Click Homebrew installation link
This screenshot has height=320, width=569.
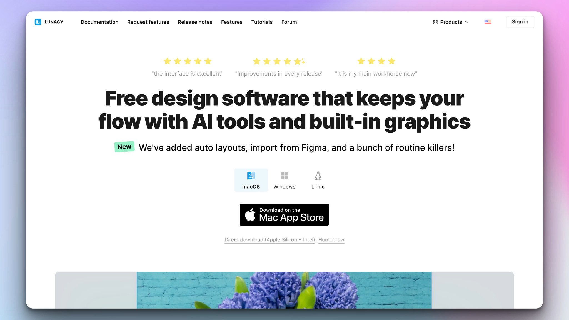[x=331, y=239]
